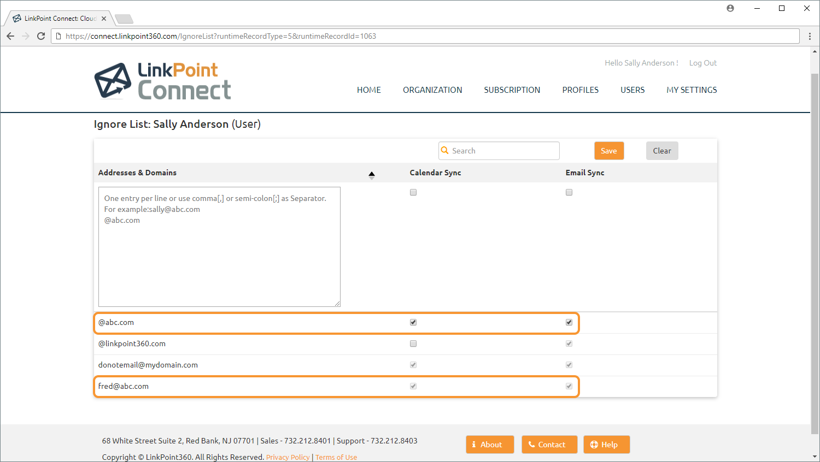Log Out of the account

pos(703,63)
